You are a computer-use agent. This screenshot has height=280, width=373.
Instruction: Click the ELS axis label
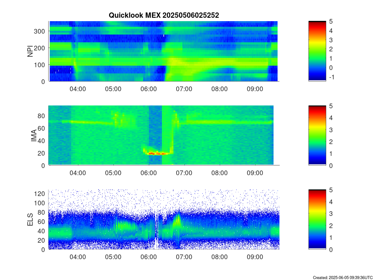(x=30, y=220)
